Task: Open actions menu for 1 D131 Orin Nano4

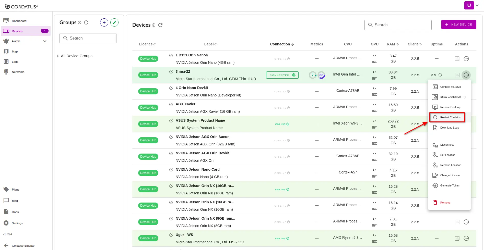Action: (x=466, y=59)
